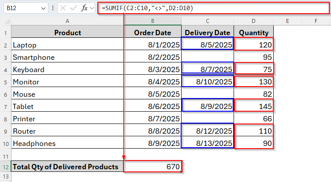
Task: Select the Total Qty of Delivered Products cell
Action: pyautogui.click(x=67, y=167)
